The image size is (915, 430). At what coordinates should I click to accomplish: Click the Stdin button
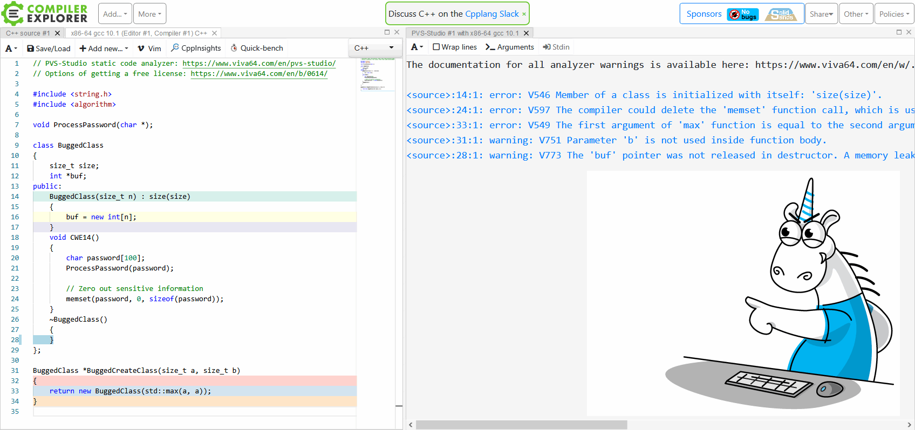(x=556, y=47)
